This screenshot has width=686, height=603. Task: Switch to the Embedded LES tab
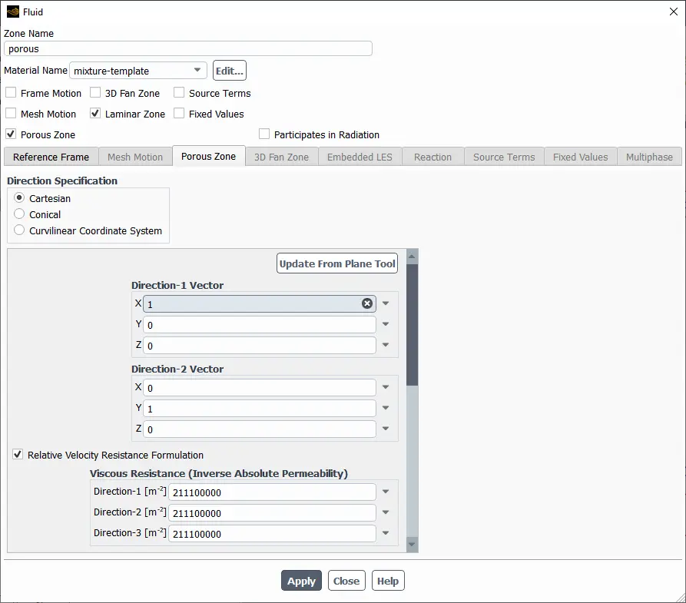pos(360,157)
